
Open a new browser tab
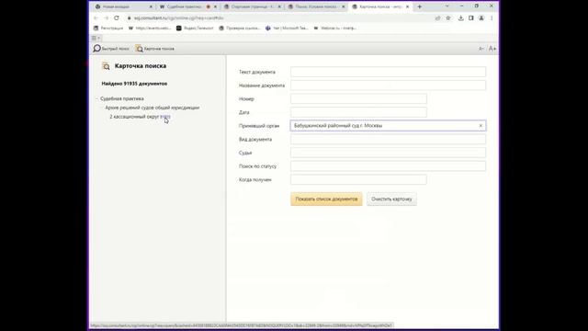(420, 6)
